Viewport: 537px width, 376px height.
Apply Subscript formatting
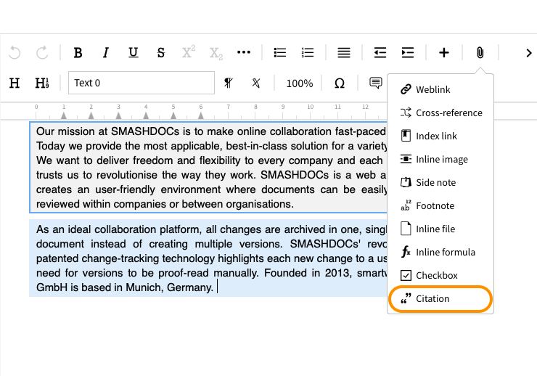[x=216, y=54]
